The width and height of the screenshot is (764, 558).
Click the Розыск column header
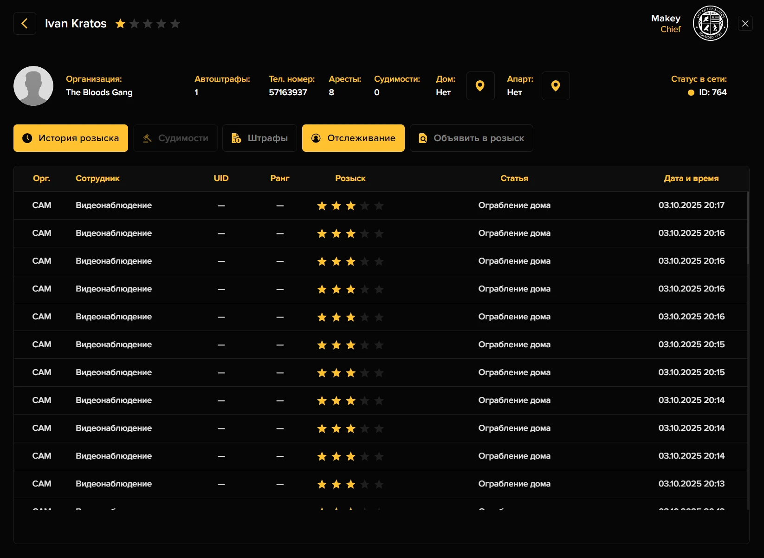(350, 178)
